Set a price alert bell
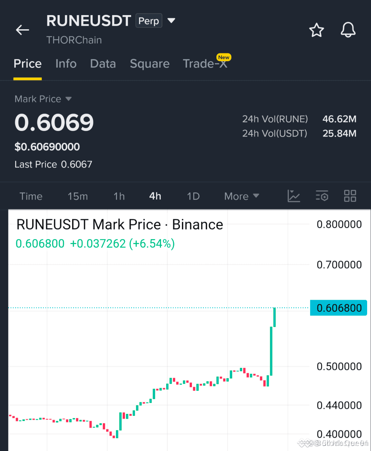The width and height of the screenshot is (371, 451). [x=348, y=30]
